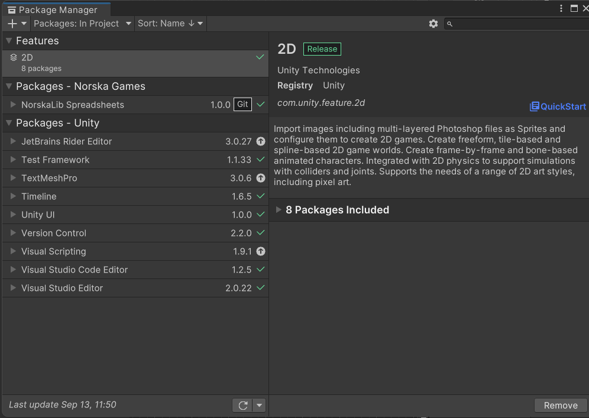Select the JetBrains Rider Editor package name
589x418 pixels.
[66, 141]
